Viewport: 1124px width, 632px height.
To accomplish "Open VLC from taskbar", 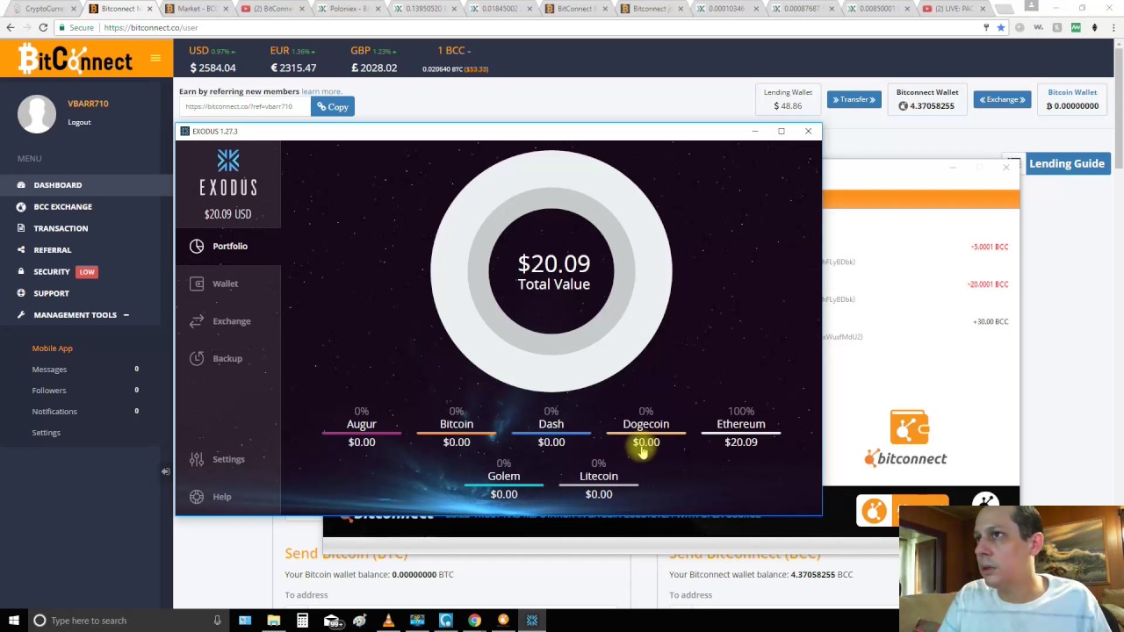I will click(x=388, y=621).
